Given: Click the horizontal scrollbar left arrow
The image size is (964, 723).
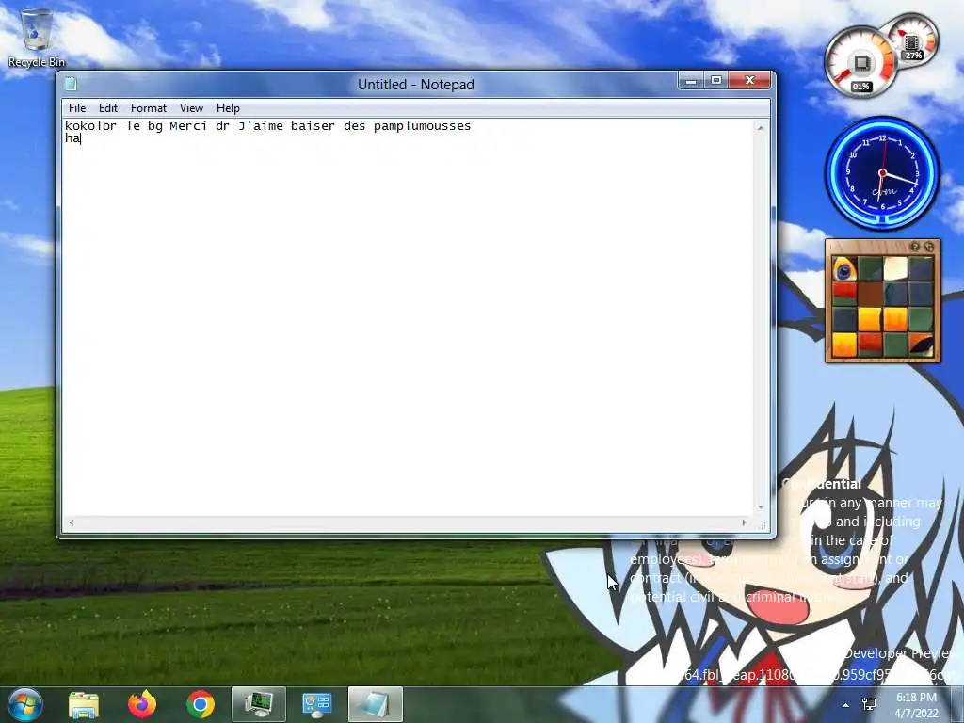Looking at the screenshot, I should point(72,522).
